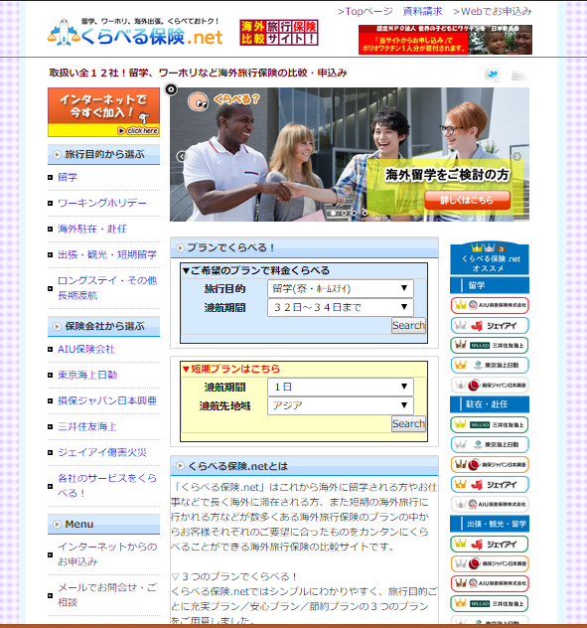Select first slideshow pagination dot
Viewport: 587px width, 628px height.
tap(333, 213)
